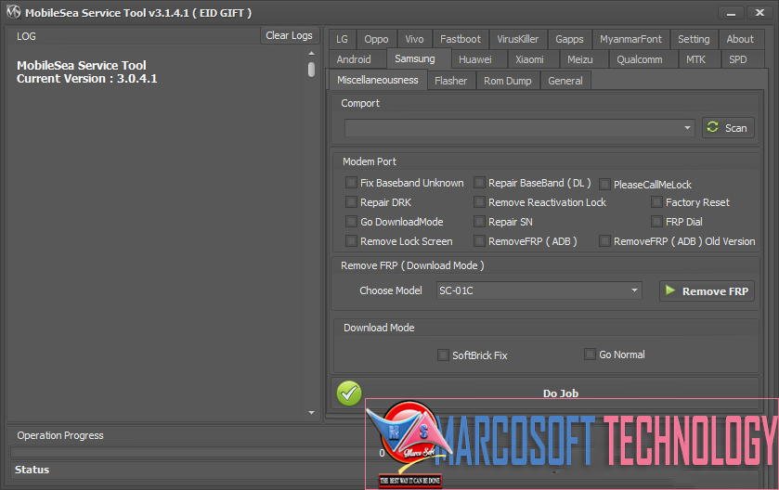Click the log scrollbar down arrow
This screenshot has width=779, height=490.
311,412
